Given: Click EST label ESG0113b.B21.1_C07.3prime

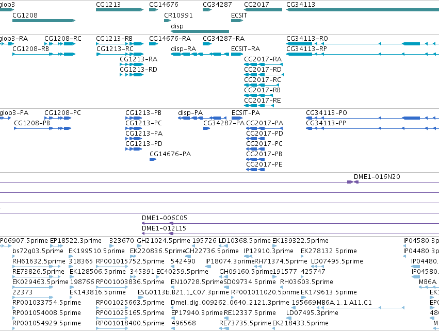Looking at the screenshot, I should pyautogui.click(x=183, y=292).
